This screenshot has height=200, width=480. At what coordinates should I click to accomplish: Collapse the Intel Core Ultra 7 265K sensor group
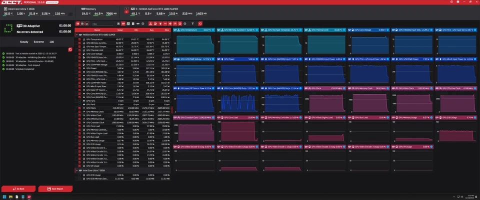76,171
